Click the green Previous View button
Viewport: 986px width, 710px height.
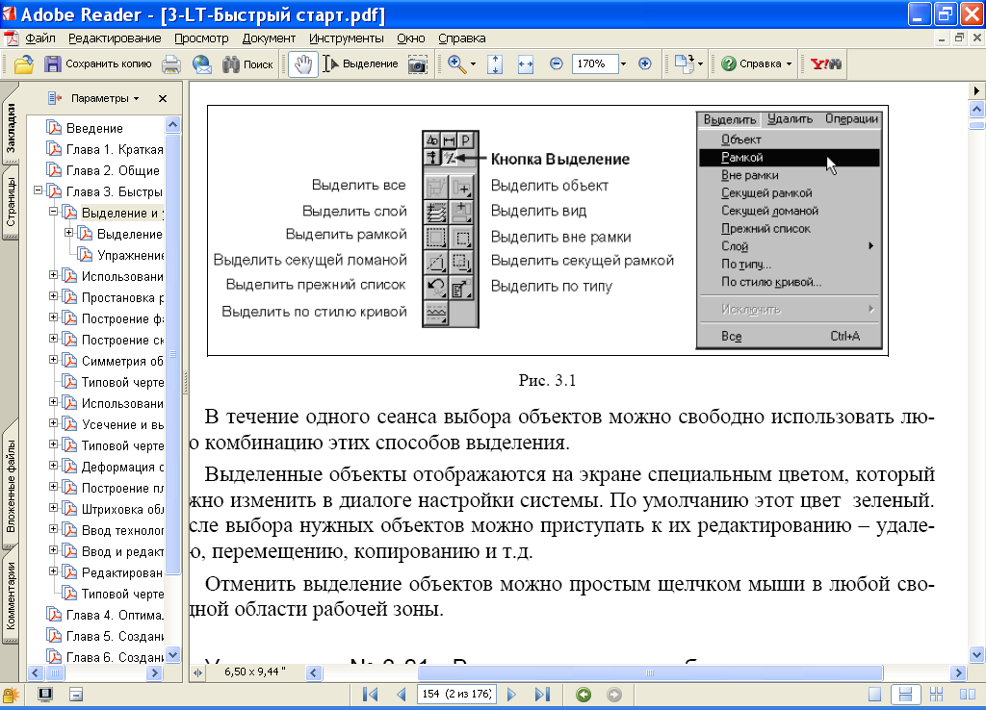[x=584, y=695]
